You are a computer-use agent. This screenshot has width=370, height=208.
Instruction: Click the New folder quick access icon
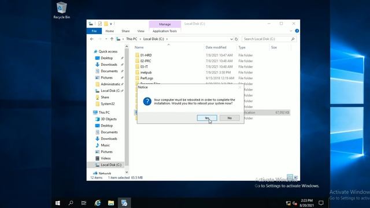point(106,24)
